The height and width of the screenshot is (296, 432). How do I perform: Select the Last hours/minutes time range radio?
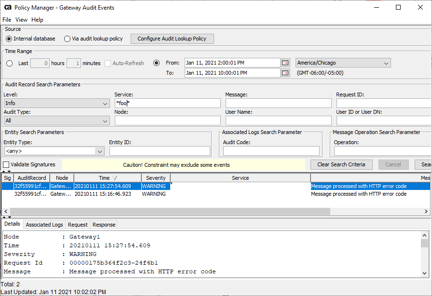coord(9,63)
